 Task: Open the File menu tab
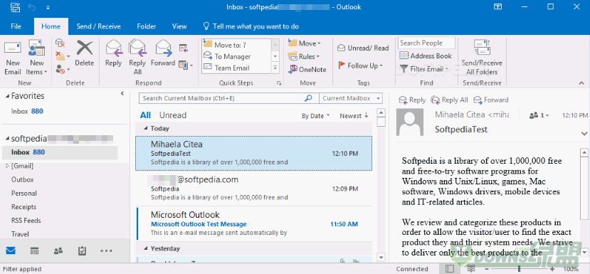tap(16, 26)
